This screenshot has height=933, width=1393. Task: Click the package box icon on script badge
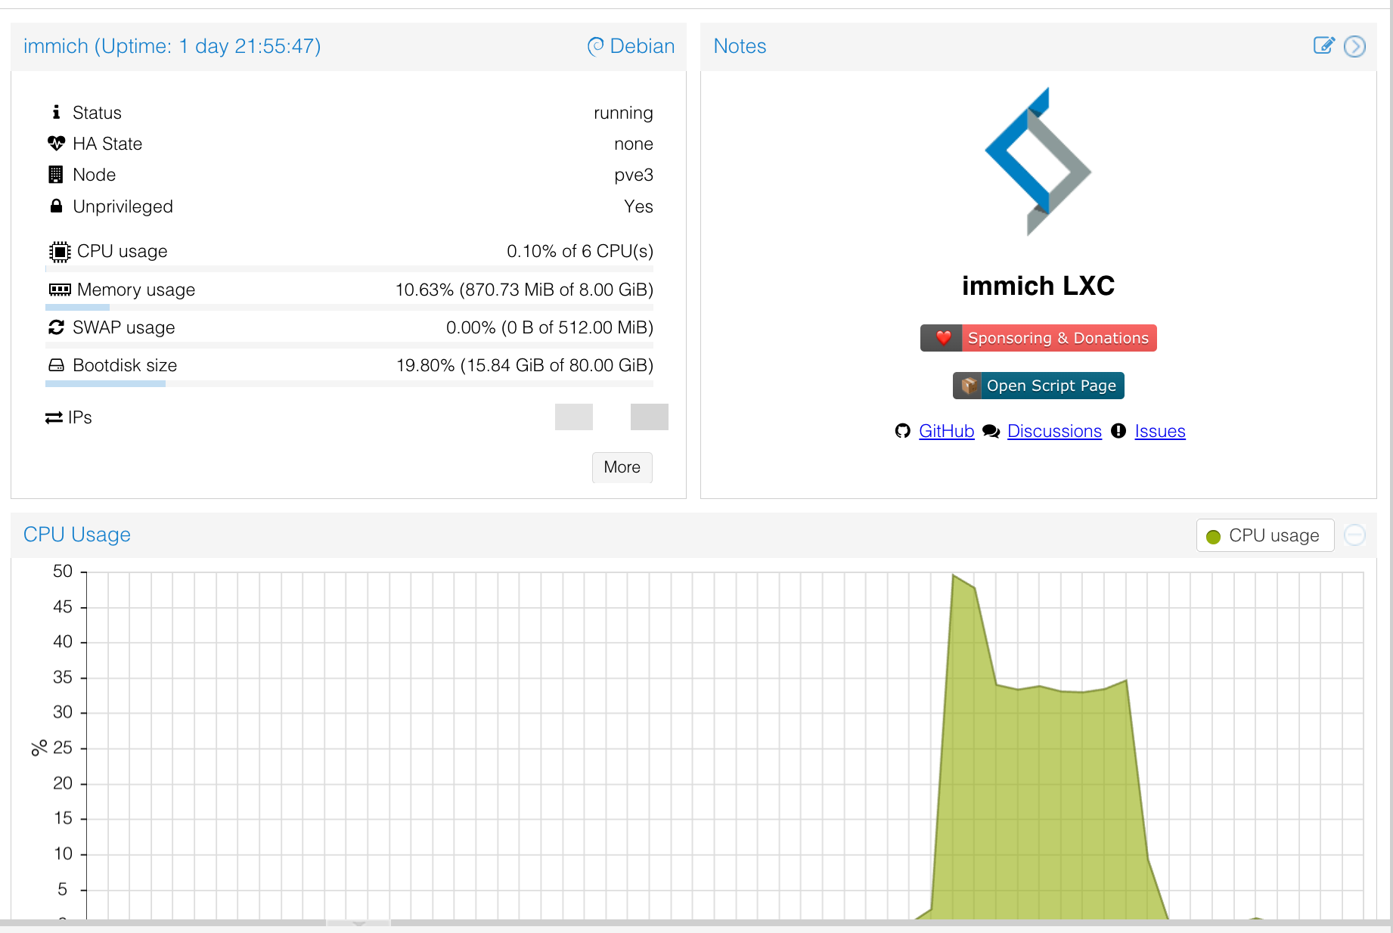(968, 386)
